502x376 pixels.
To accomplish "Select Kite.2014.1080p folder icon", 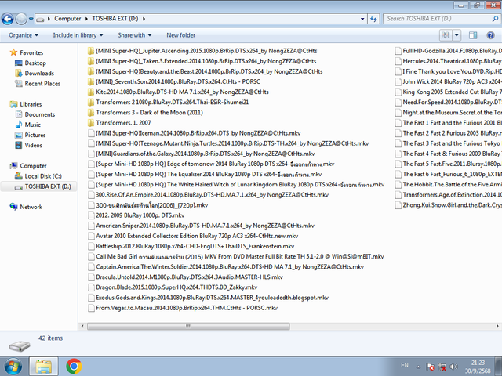I will tap(91, 92).
